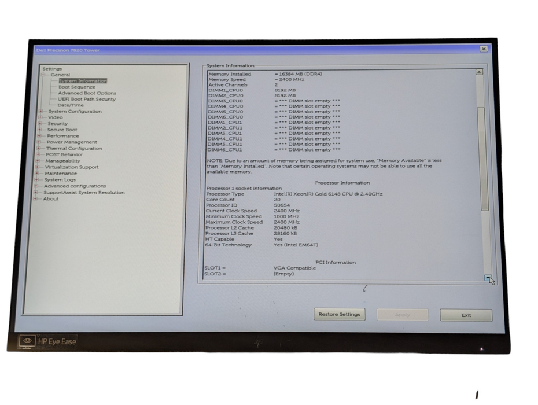The height and width of the screenshot is (405, 538).
Task: Click the scroll up arrow in System Information
Action: 480,72
